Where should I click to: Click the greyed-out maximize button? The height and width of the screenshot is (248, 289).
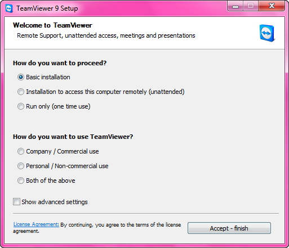pyautogui.click(x=251, y=6)
